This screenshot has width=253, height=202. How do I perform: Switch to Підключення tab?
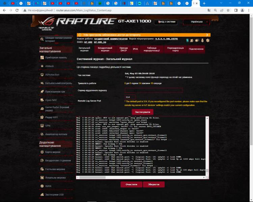(196, 49)
